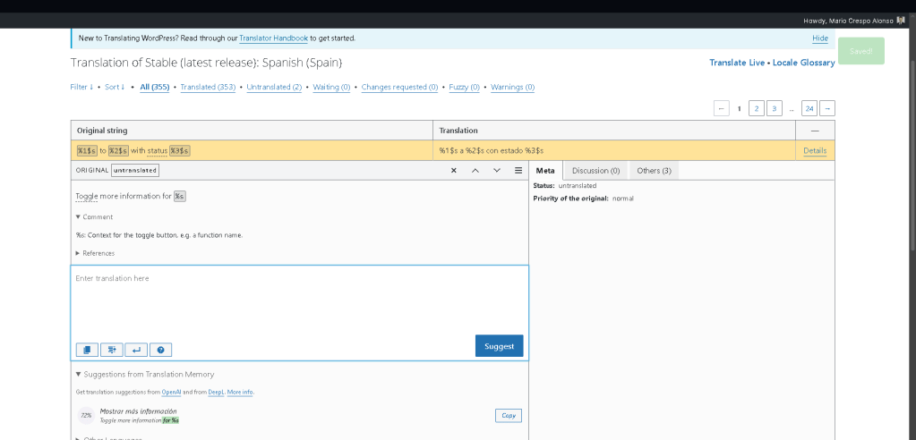
Task: Click the Enter translation here text area
Action: [299, 302]
